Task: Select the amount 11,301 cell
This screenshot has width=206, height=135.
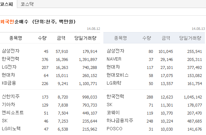Action: click(167, 105)
